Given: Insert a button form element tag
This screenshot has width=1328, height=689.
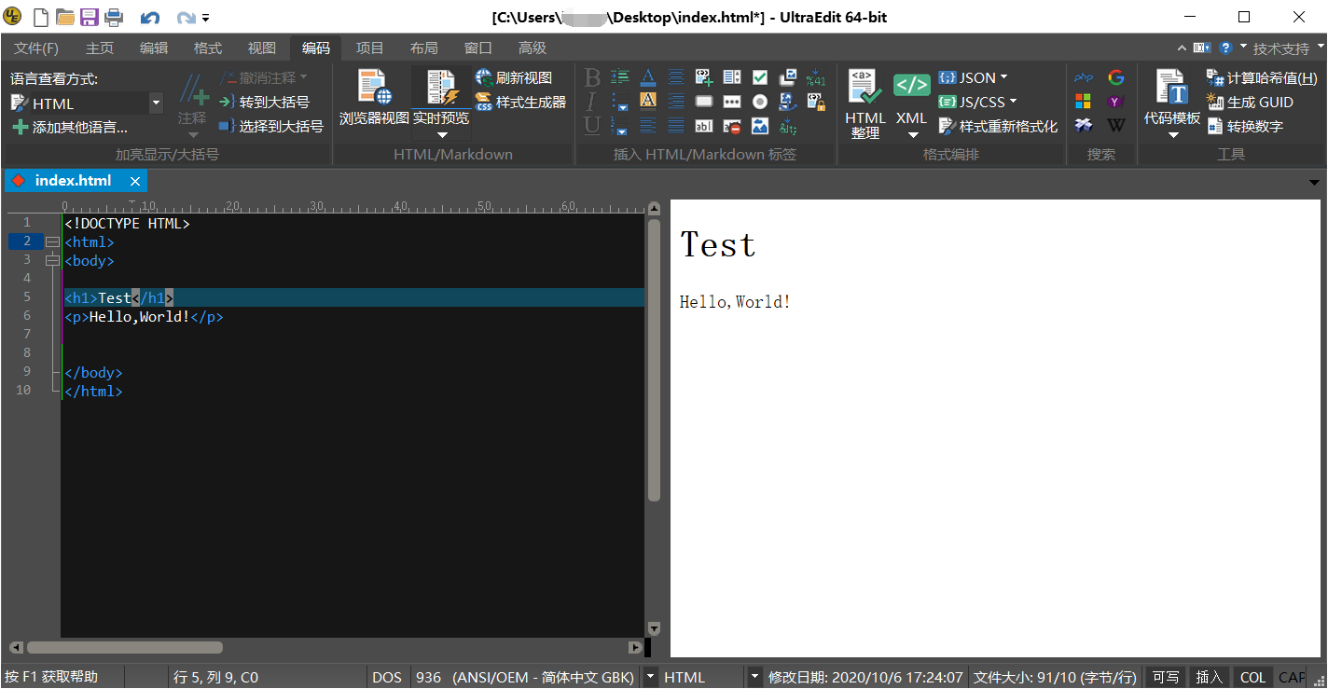Looking at the screenshot, I should tap(704, 101).
